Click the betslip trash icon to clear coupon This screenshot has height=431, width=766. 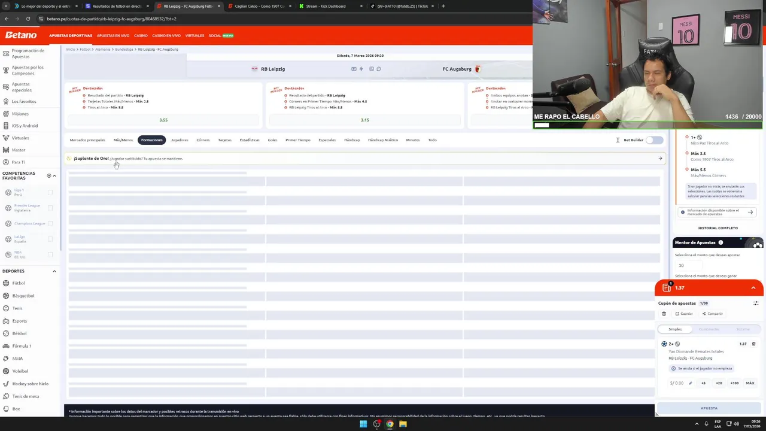click(664, 314)
